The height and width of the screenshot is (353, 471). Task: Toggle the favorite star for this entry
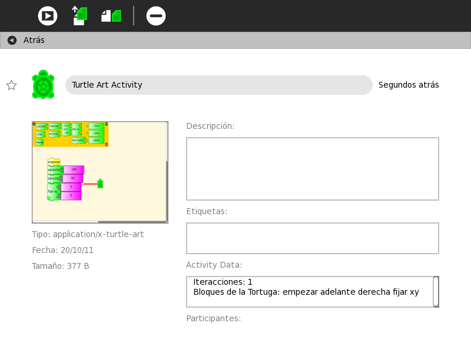(11, 85)
